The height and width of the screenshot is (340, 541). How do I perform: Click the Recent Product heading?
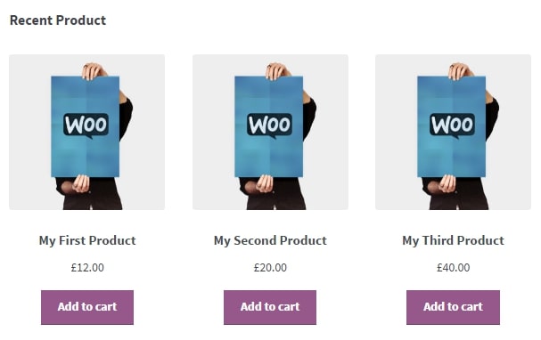(58, 20)
